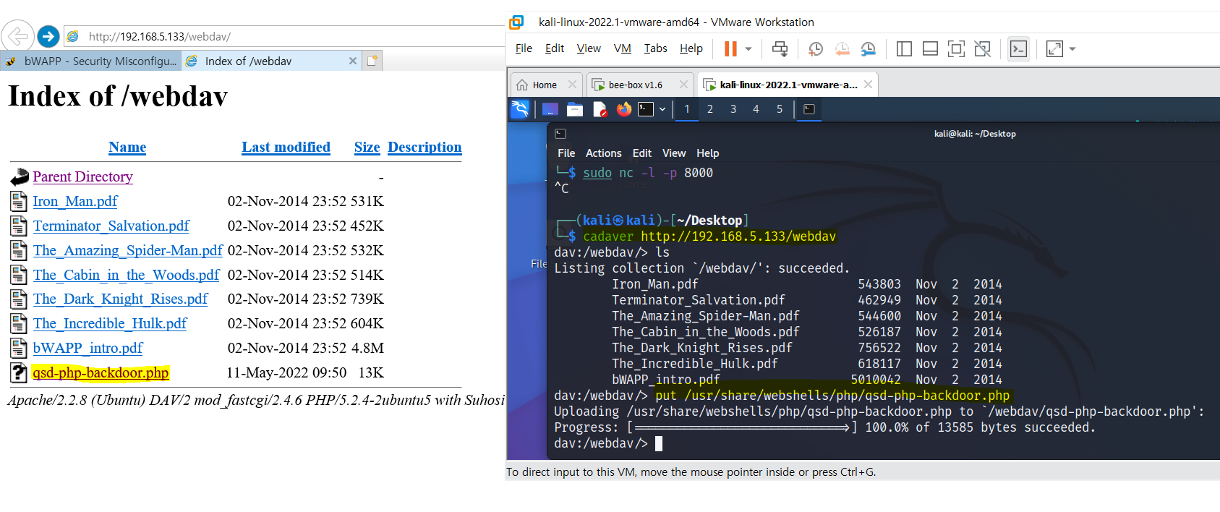Open the text editor icon in Kali panel
Viewport: 1220px width, 512px height.
click(600, 109)
